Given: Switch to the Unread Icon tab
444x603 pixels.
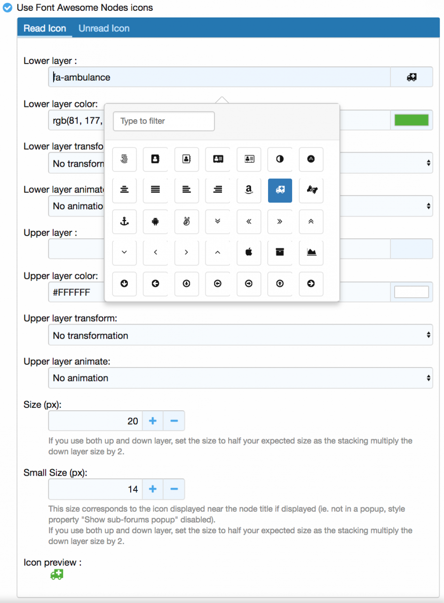Looking at the screenshot, I should pyautogui.click(x=104, y=28).
